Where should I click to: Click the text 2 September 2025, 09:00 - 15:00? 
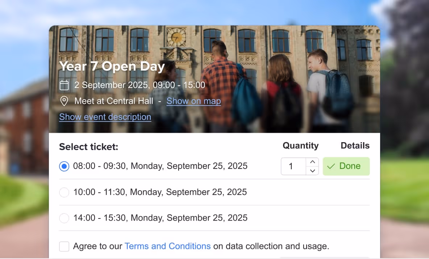(140, 85)
